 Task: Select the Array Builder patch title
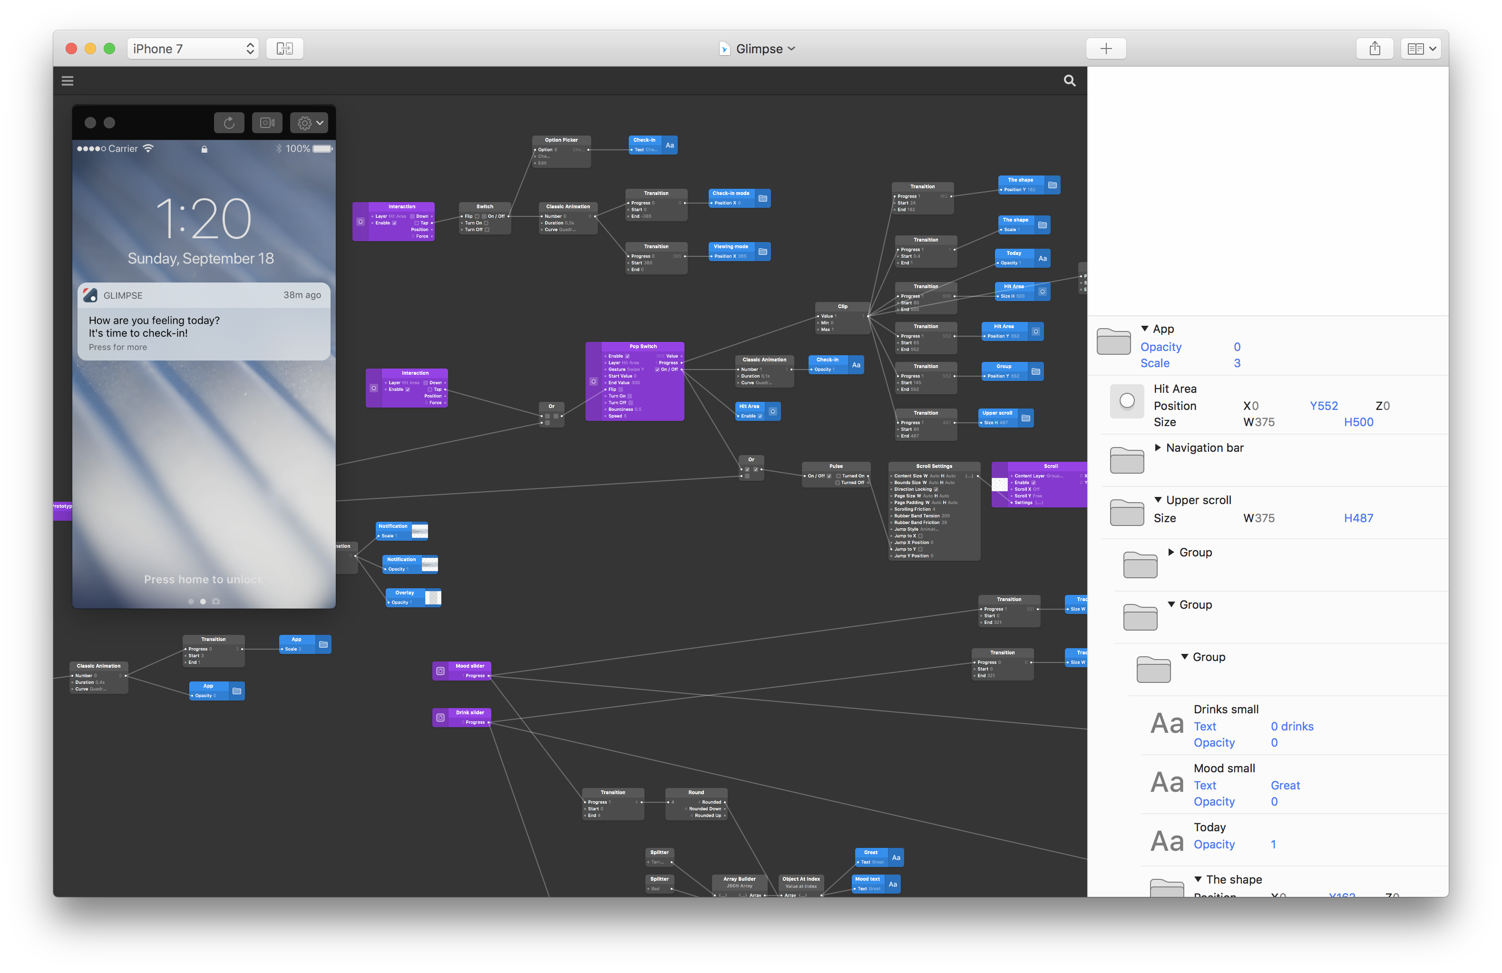click(739, 878)
